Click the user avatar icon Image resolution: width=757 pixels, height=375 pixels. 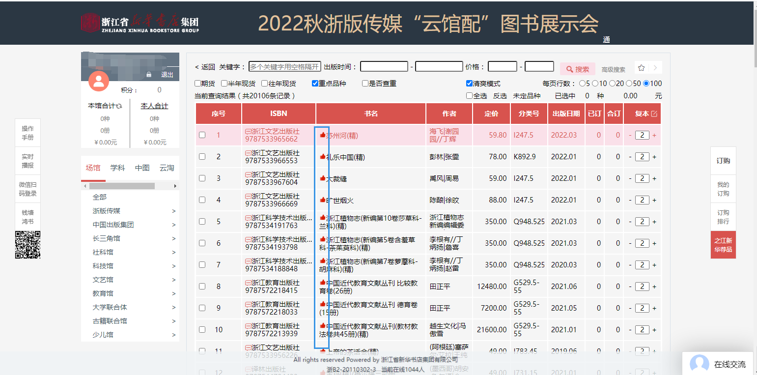[99, 81]
